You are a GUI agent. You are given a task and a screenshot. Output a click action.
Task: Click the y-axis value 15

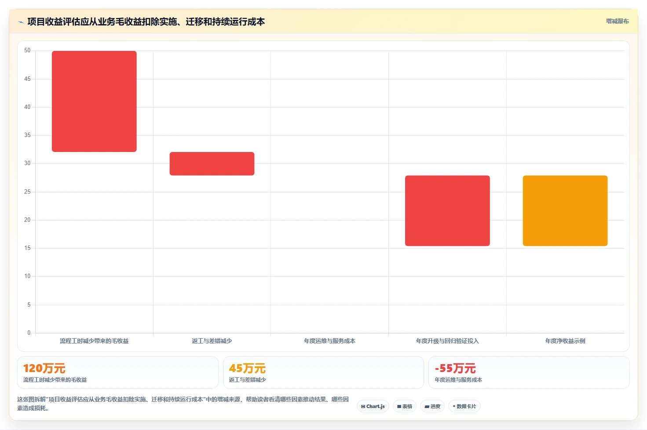click(x=27, y=248)
